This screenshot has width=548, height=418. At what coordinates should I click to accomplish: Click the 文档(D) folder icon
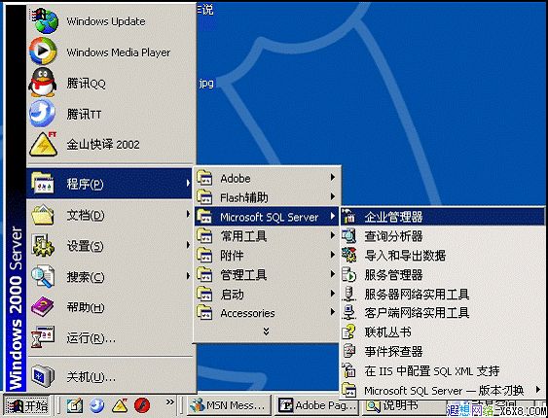43,214
